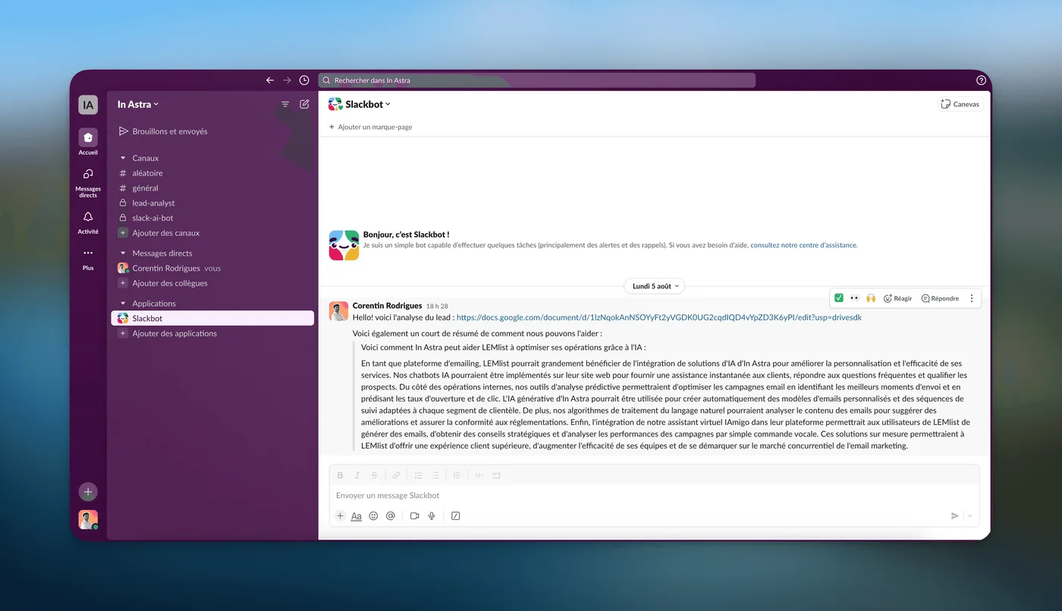Viewport: 1062px width, 611px height.
Task: Open the filter conversations icon
Action: tap(285, 105)
